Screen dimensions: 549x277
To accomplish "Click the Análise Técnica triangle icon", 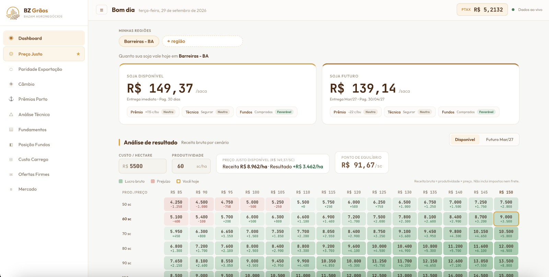I will click(x=11, y=115).
